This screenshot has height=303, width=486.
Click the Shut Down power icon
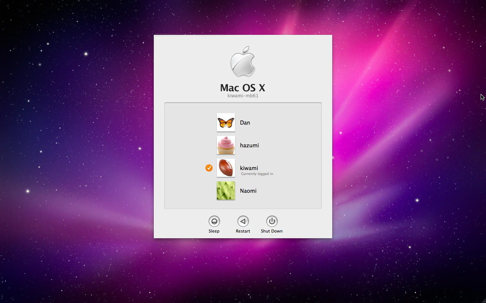pos(272,221)
